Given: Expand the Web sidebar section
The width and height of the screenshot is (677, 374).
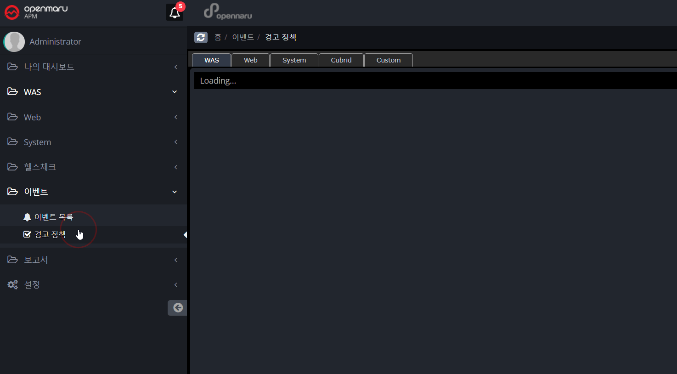Looking at the screenshot, I should [175, 117].
